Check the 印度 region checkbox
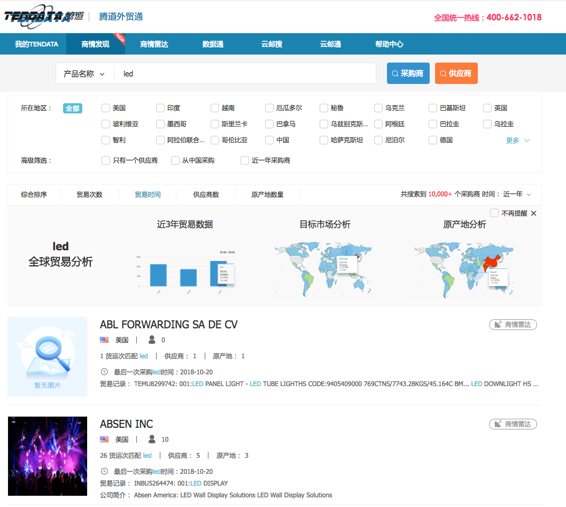 point(160,108)
